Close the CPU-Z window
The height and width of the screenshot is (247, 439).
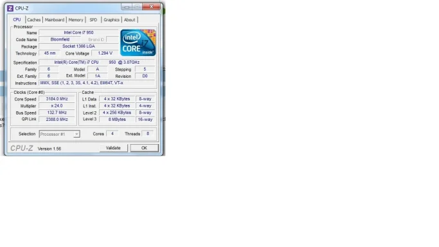(x=152, y=6)
